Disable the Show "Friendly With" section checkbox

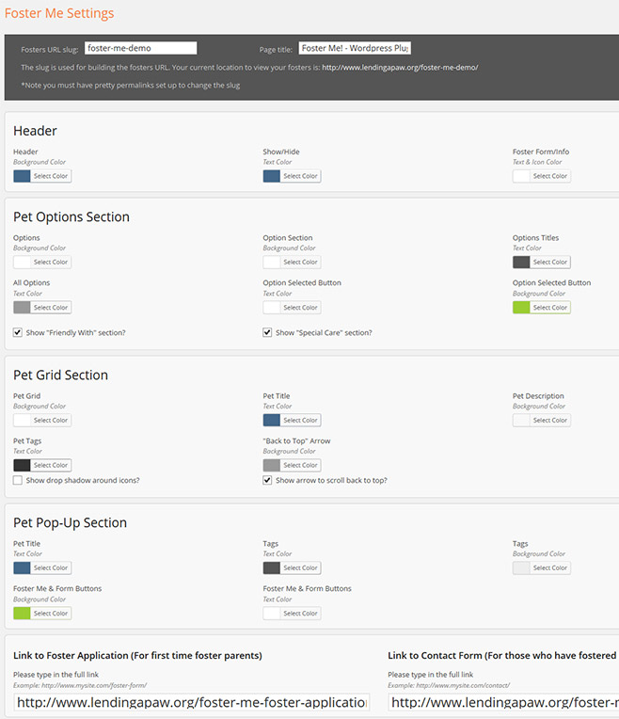18,332
